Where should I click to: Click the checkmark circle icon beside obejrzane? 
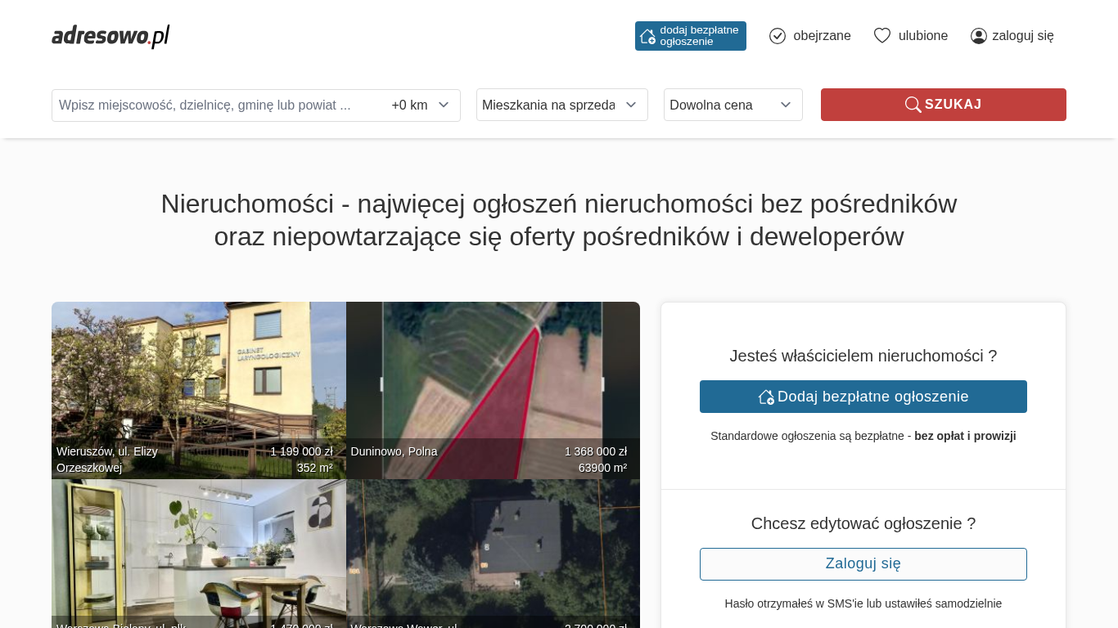coord(778,36)
